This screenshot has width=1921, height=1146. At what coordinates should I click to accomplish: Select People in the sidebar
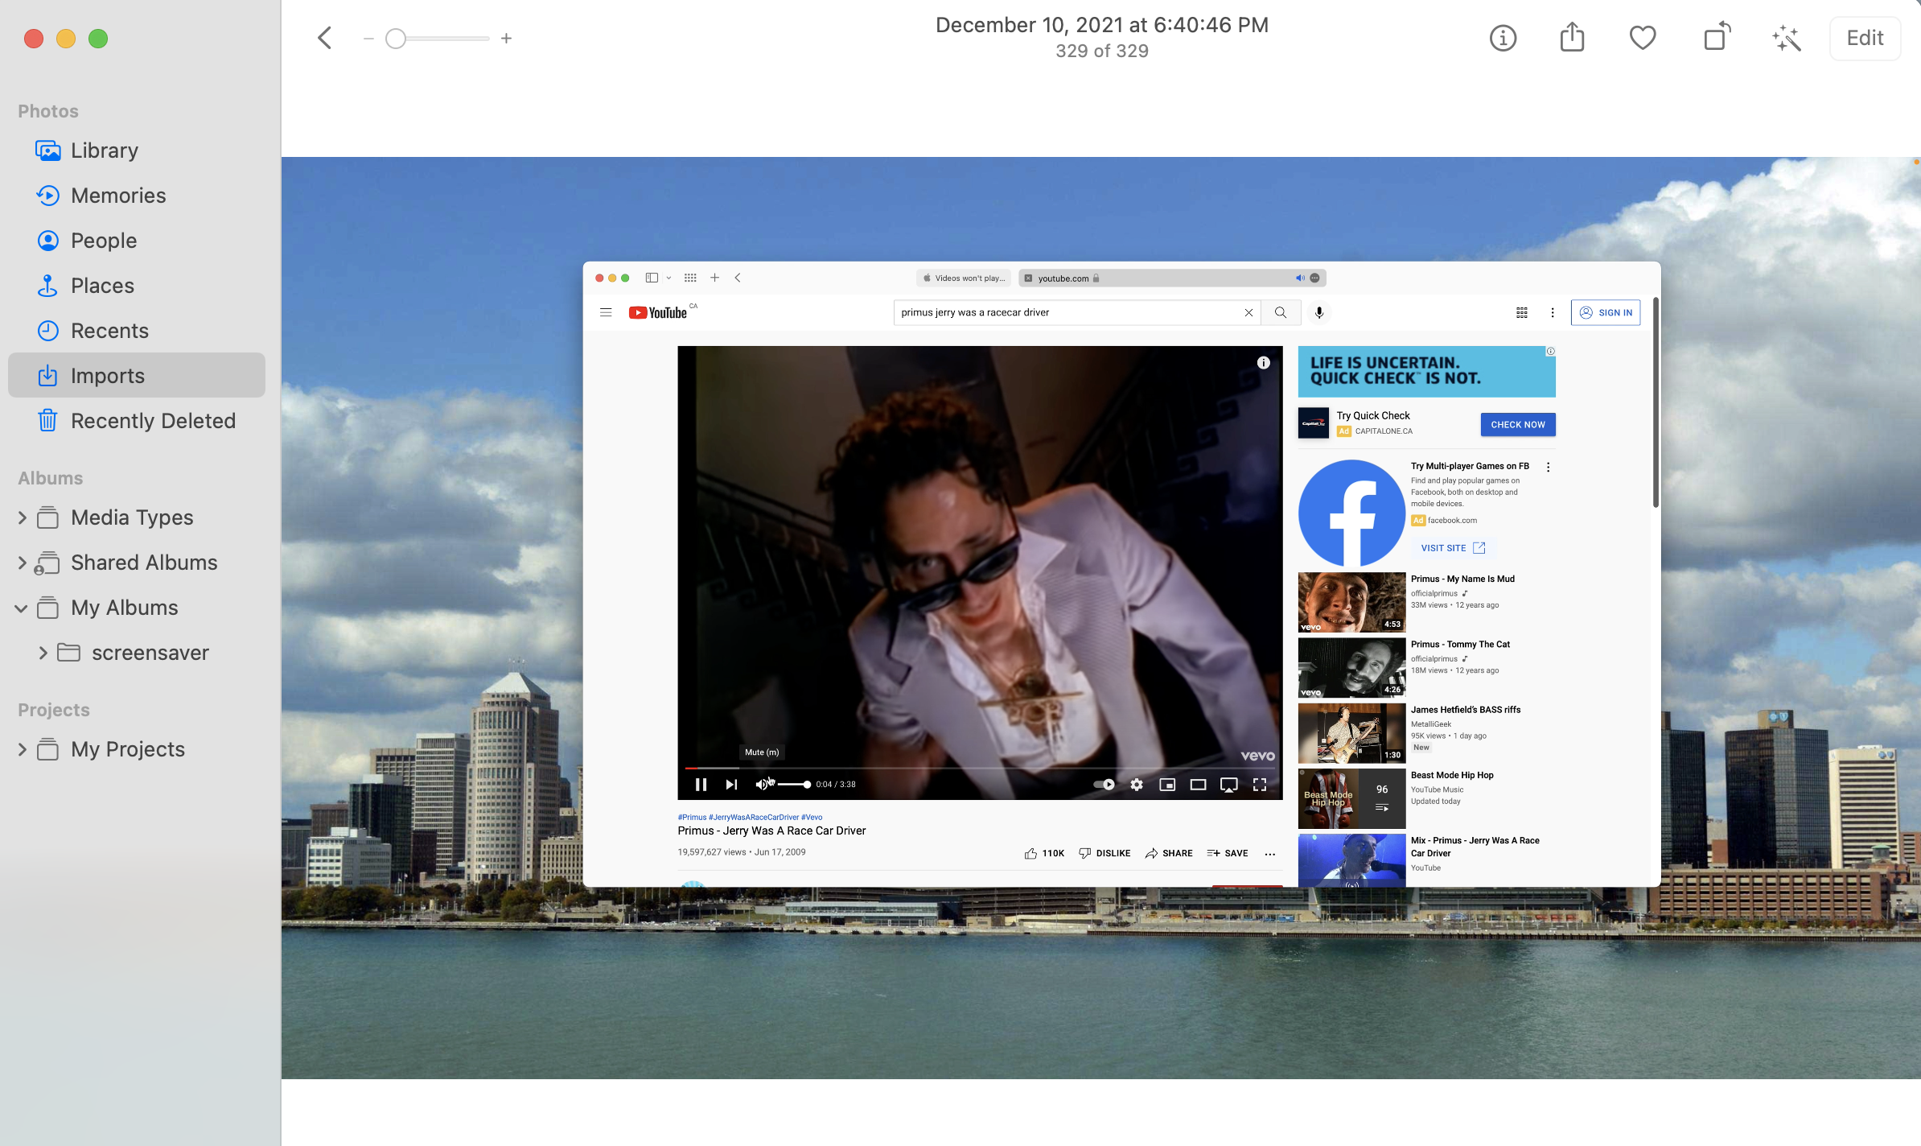tap(104, 241)
